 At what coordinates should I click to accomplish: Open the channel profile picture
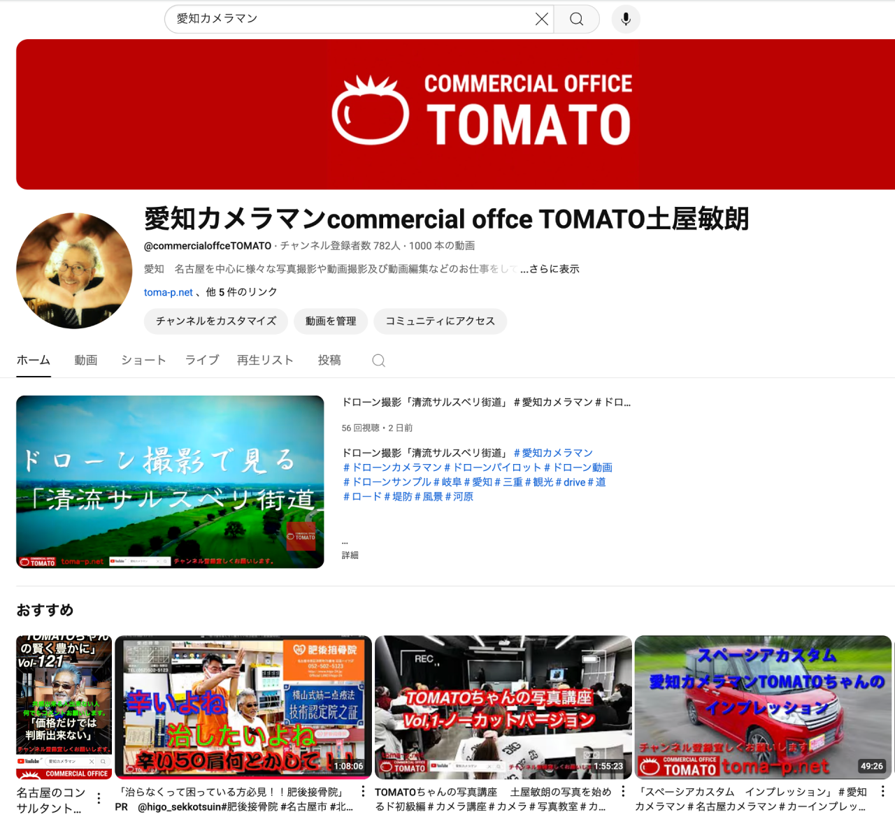(74, 271)
